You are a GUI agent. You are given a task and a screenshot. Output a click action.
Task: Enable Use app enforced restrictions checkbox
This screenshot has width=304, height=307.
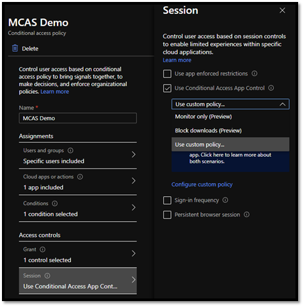pyautogui.click(x=167, y=73)
